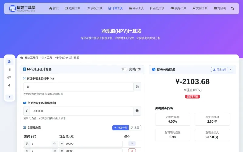Delete the year 2 cash flow row

tap(132, 150)
